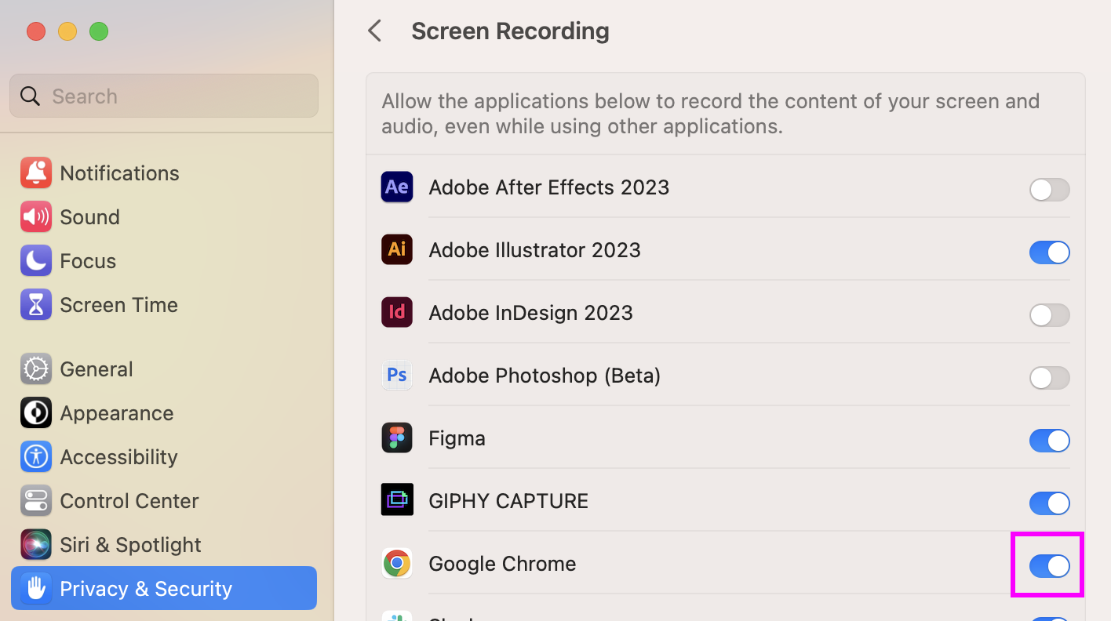Viewport: 1111px width, 621px height.
Task: Click the Privacy & Security hand icon
Action: click(x=36, y=589)
